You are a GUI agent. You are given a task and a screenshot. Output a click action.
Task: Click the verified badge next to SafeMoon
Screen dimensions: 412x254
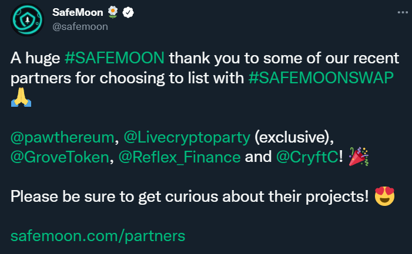[x=128, y=12]
